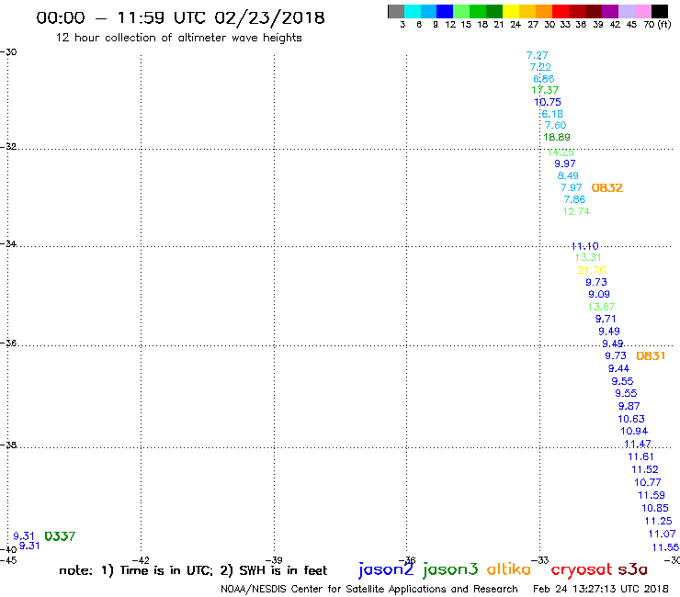Viewport: 680px width, 597px height.
Task: Click the wave height value 7.27
Action: point(537,55)
